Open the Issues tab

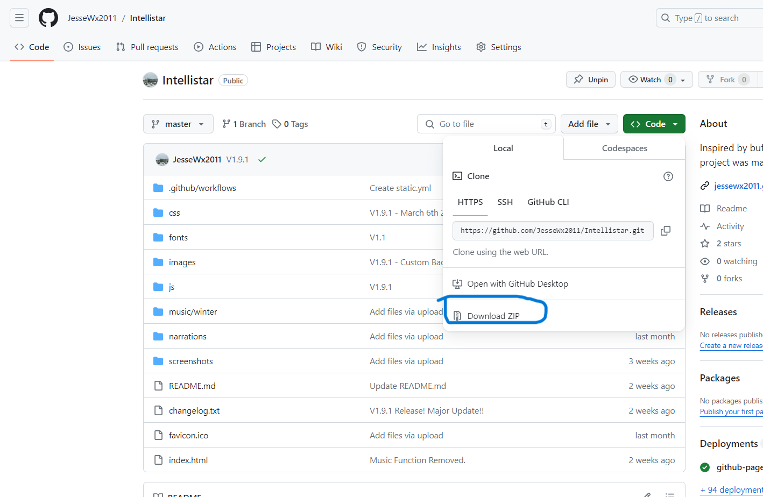click(82, 47)
